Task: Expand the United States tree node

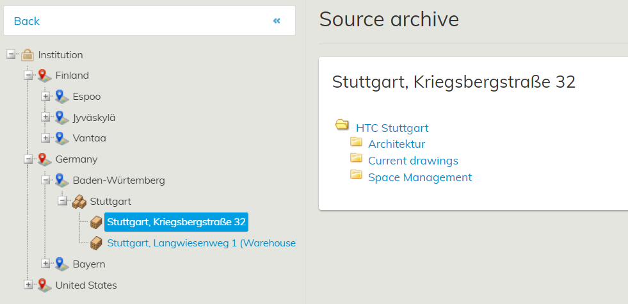Action: point(28,285)
